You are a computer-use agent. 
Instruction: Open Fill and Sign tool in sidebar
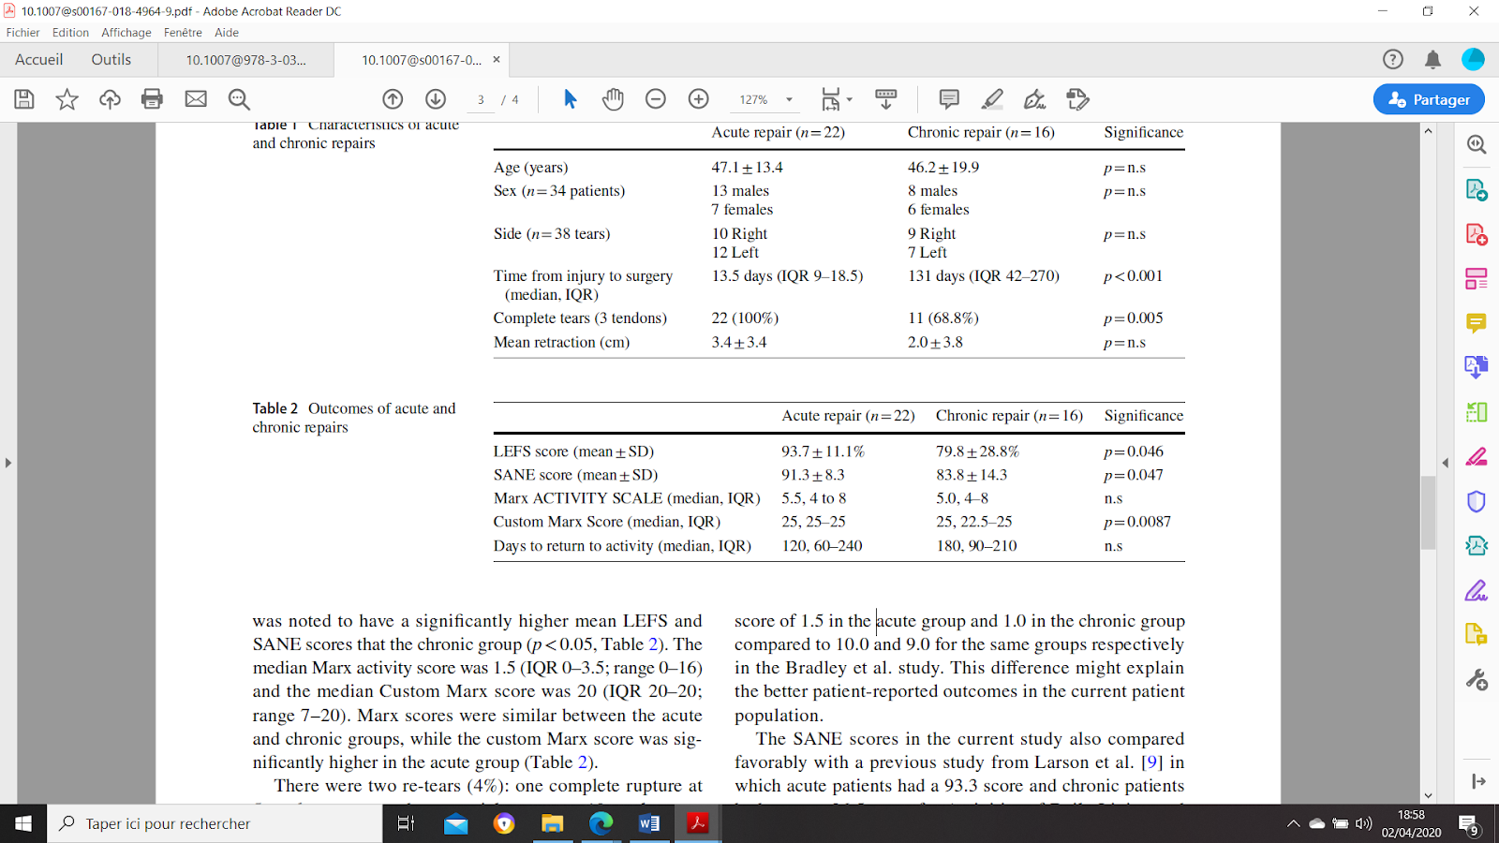click(x=1477, y=591)
